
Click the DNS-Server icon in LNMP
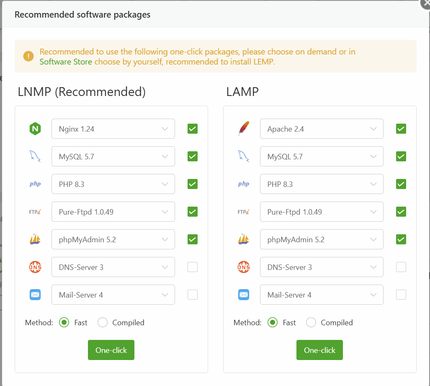(35, 267)
